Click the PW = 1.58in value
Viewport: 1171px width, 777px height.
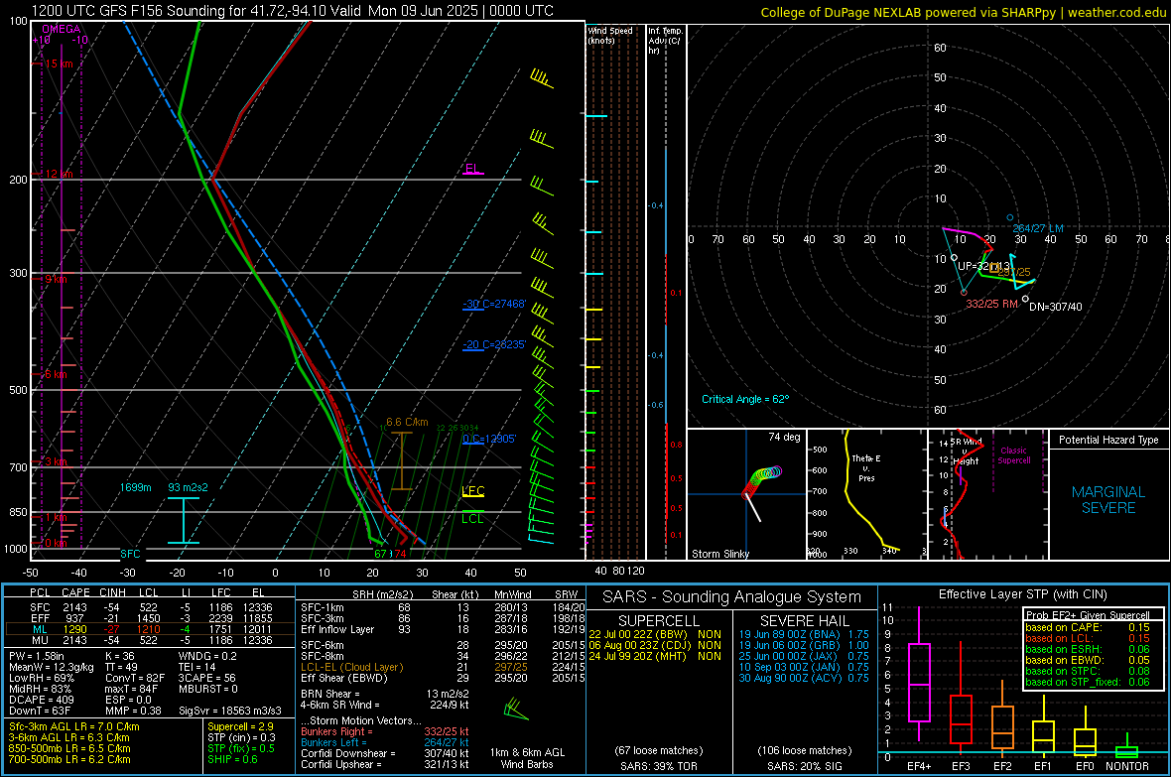(37, 656)
